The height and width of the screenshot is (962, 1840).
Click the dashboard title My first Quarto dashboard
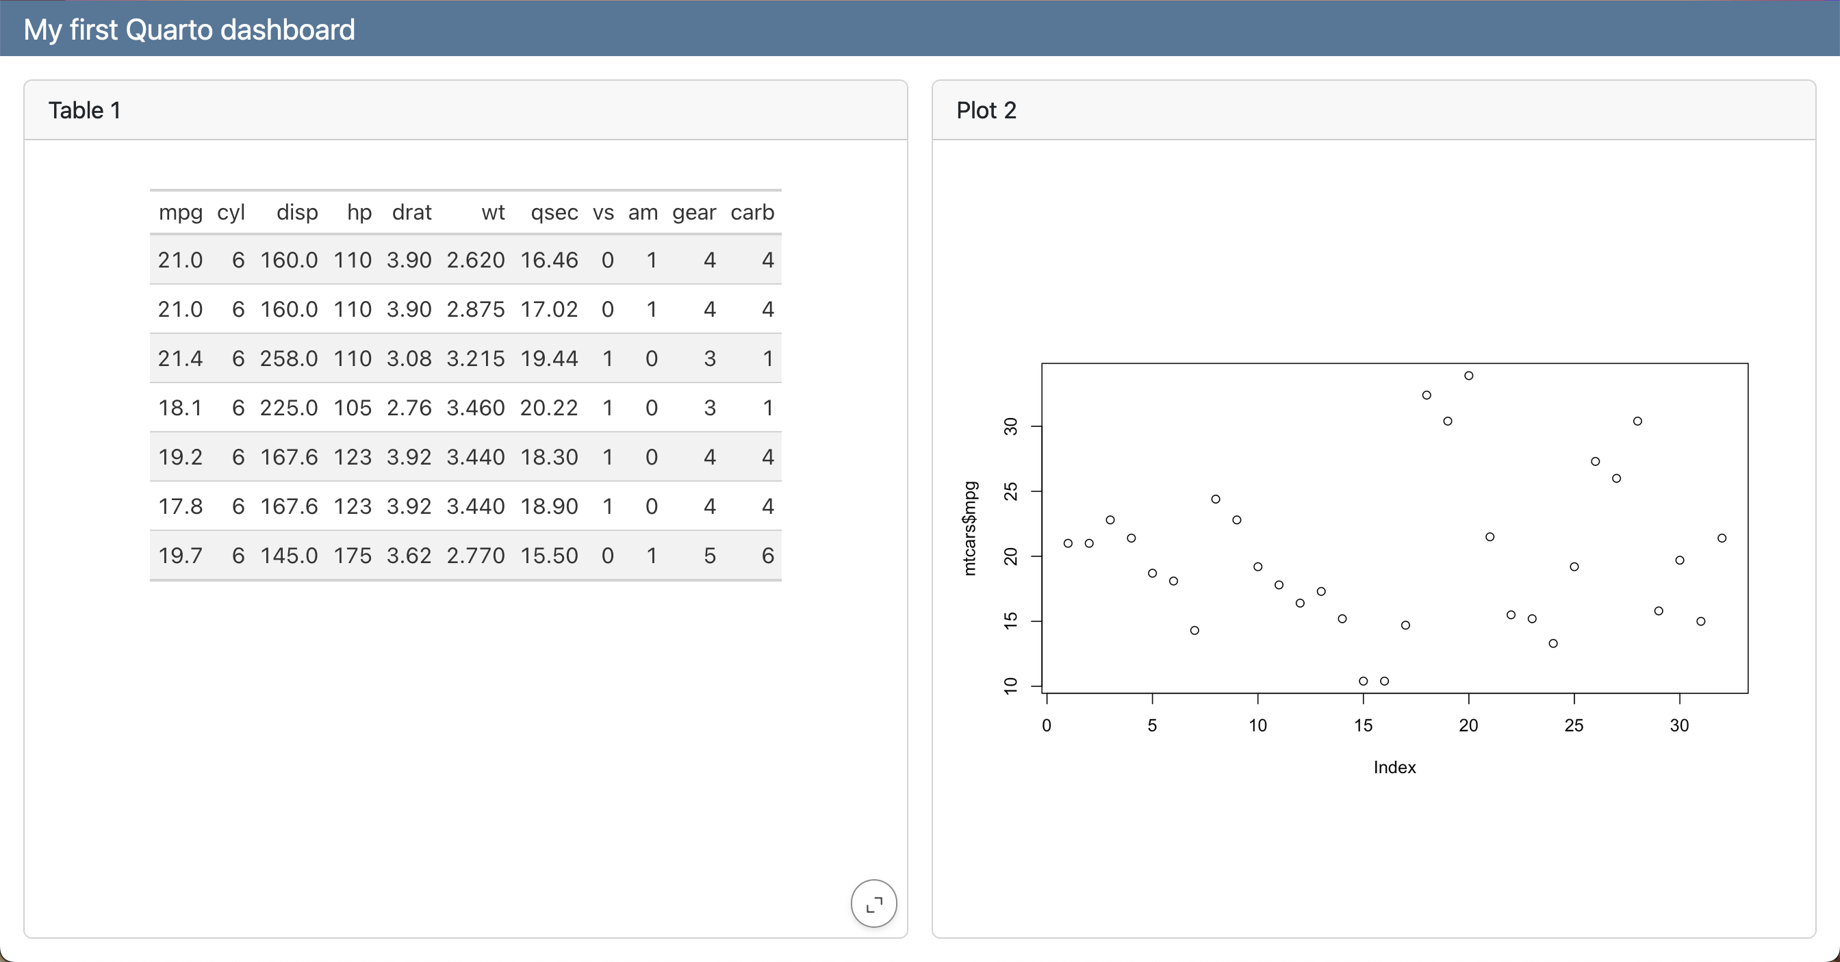188,29
